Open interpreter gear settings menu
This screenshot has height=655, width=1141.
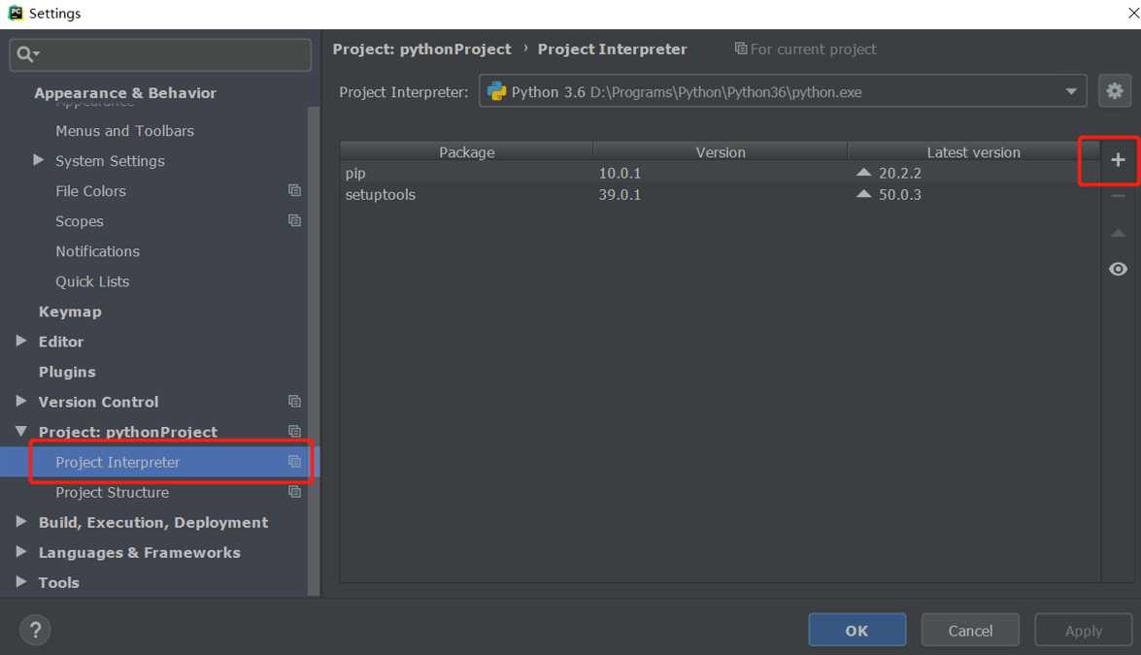[1114, 91]
